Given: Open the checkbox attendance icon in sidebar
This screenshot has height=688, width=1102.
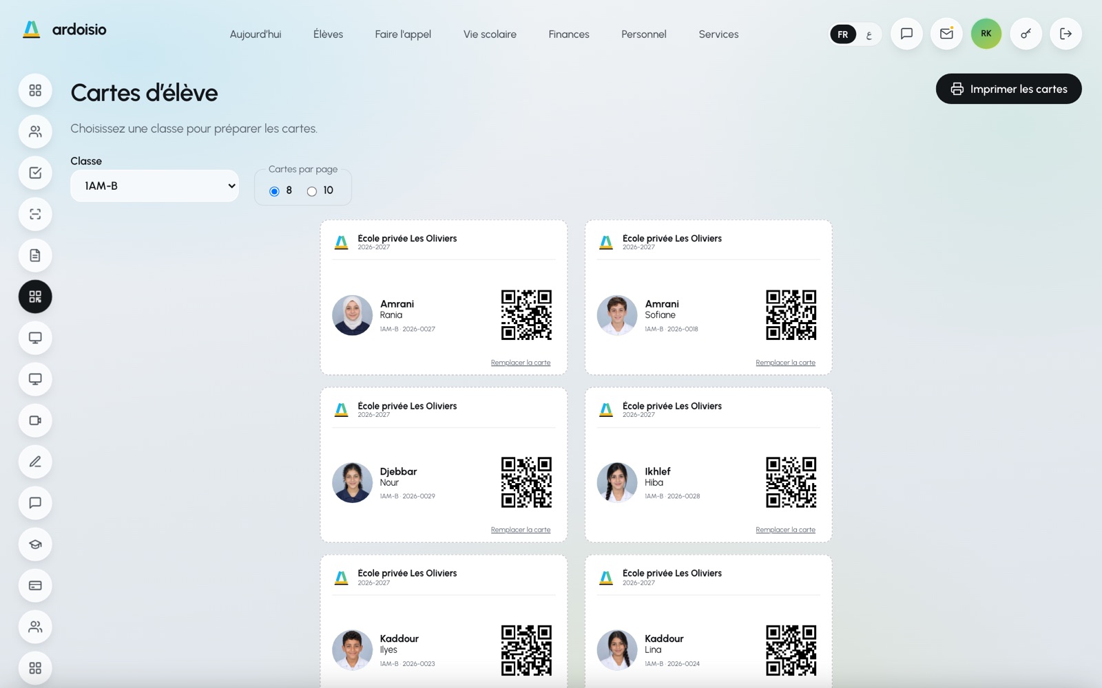Looking at the screenshot, I should [x=35, y=173].
